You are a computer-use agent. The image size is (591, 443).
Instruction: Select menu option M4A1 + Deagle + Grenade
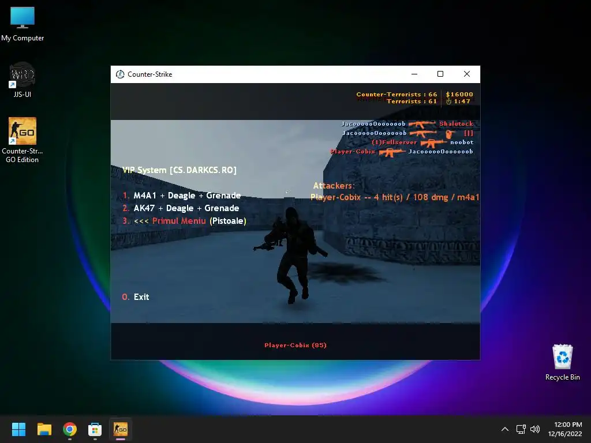coord(182,196)
